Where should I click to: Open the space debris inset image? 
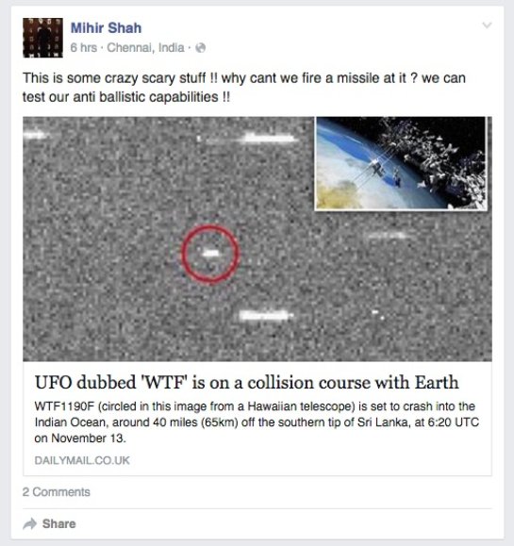pos(401,163)
